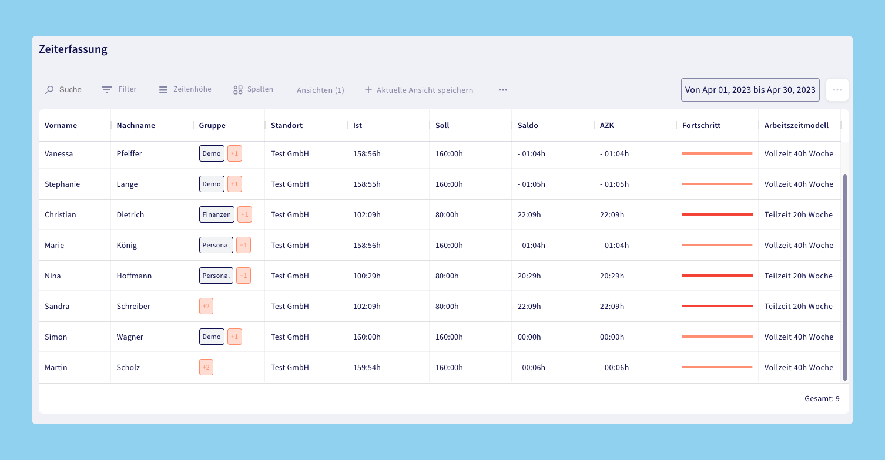The height and width of the screenshot is (460, 885).
Task: Open the Von Apr 01, 2023 date range picker
Action: (750, 90)
